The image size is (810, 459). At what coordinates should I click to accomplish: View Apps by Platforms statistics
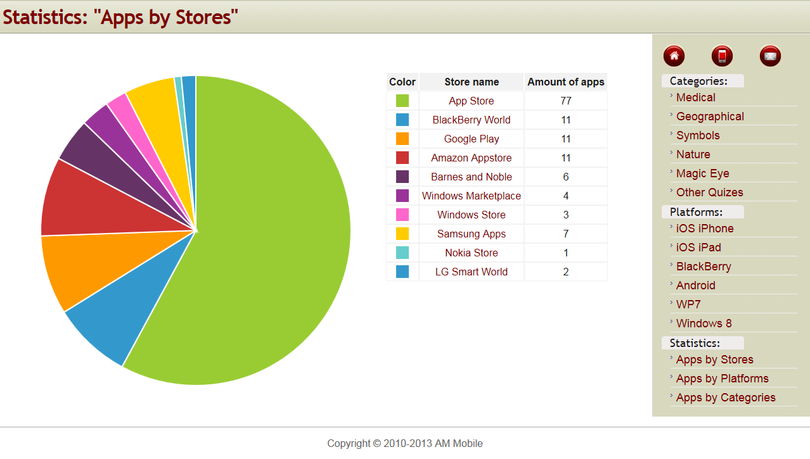click(x=722, y=379)
